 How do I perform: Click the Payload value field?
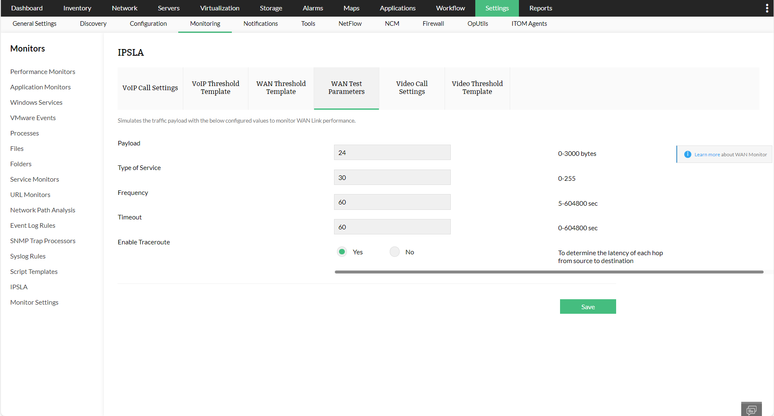(x=392, y=152)
